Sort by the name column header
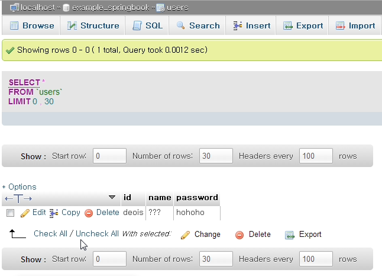 (x=160, y=197)
